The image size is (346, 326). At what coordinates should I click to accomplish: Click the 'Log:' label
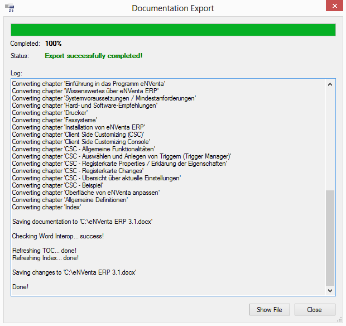pyautogui.click(x=17, y=73)
